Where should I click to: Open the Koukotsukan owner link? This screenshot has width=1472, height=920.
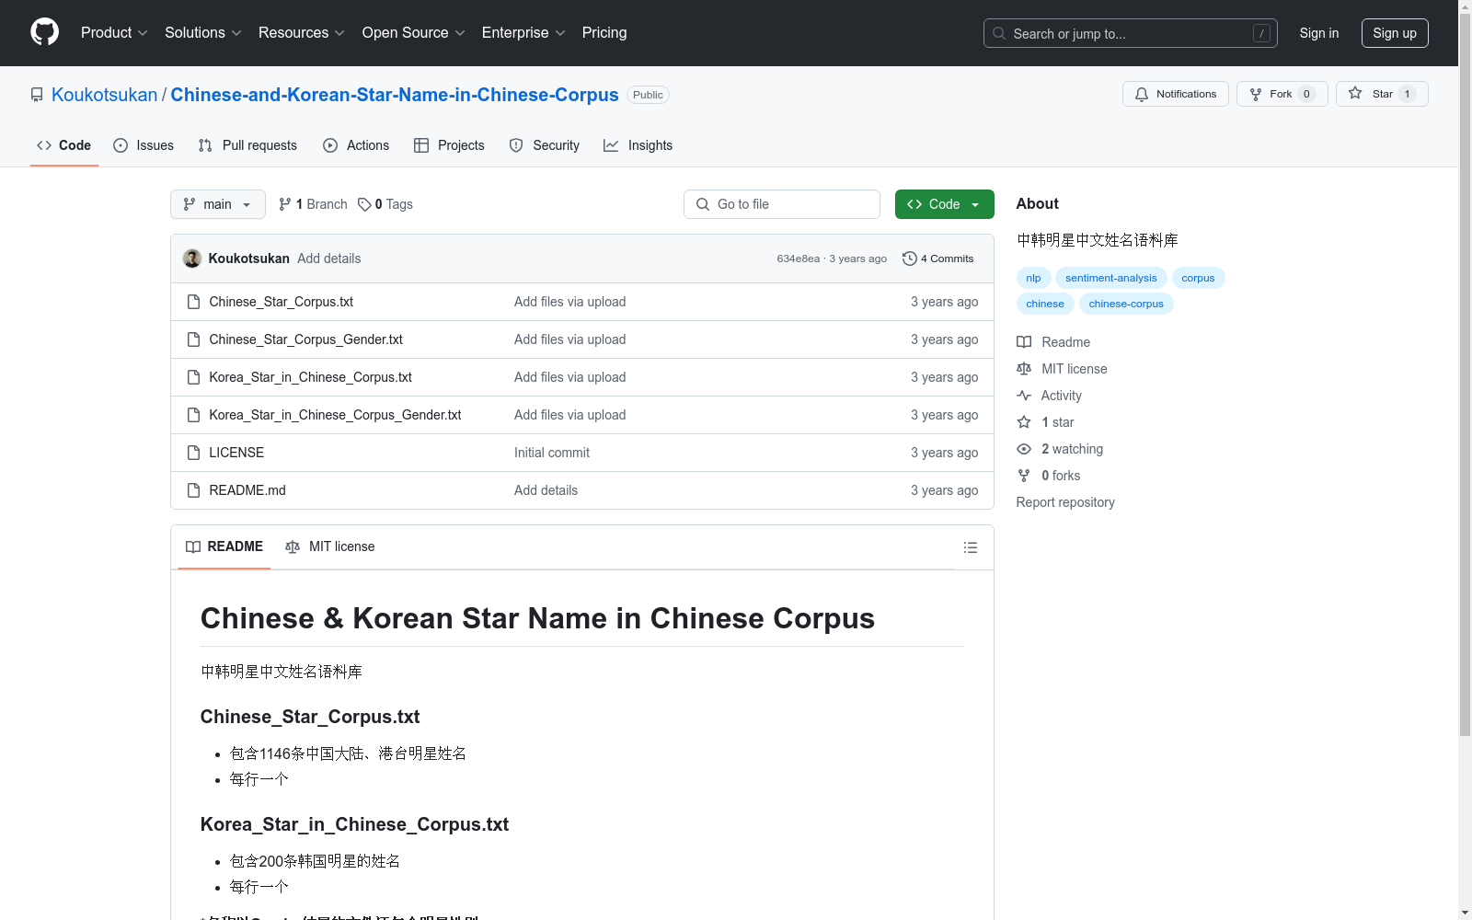[x=105, y=95]
